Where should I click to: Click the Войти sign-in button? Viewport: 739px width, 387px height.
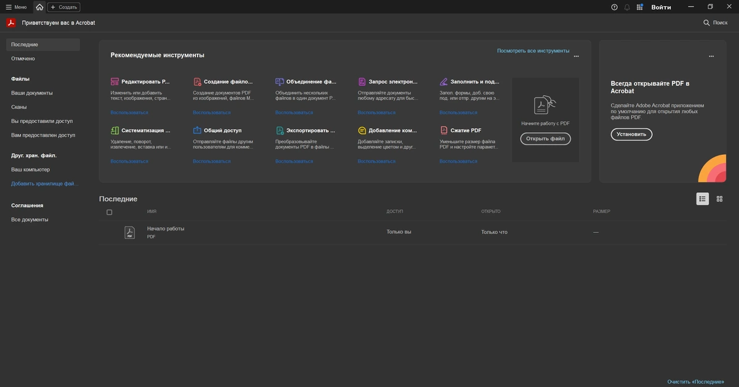click(661, 7)
